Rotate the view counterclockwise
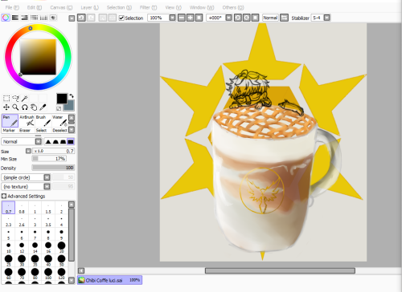 (x=238, y=18)
